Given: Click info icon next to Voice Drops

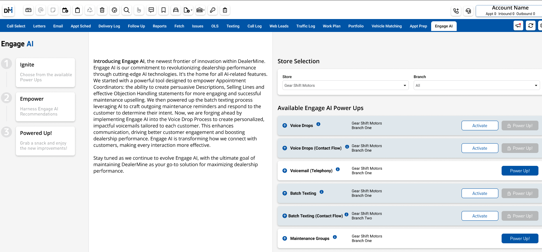Looking at the screenshot, I should (x=318, y=124).
